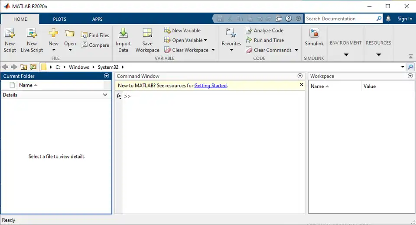Click the Analyze Code icon

pyautogui.click(x=249, y=31)
